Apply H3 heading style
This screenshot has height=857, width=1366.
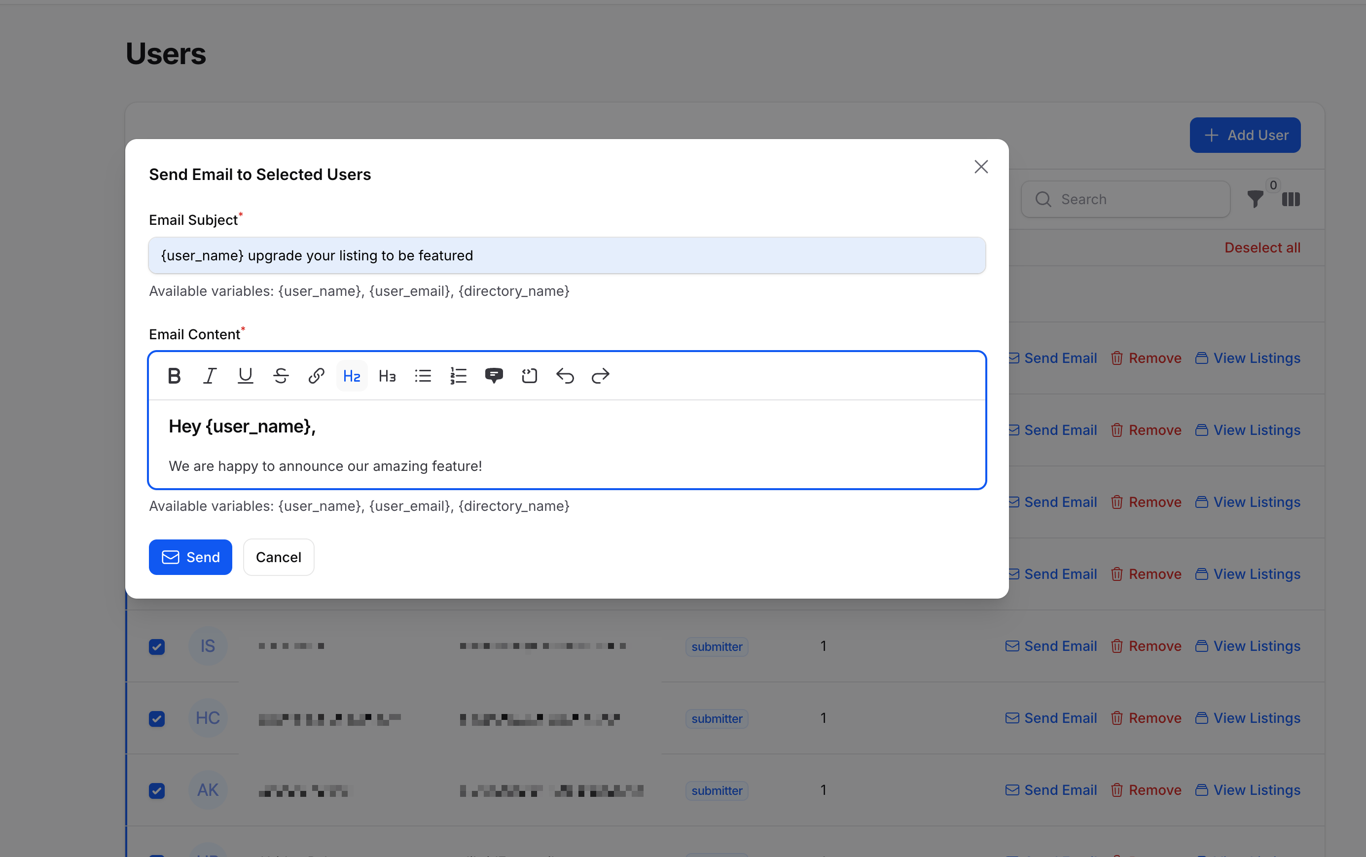coord(387,376)
